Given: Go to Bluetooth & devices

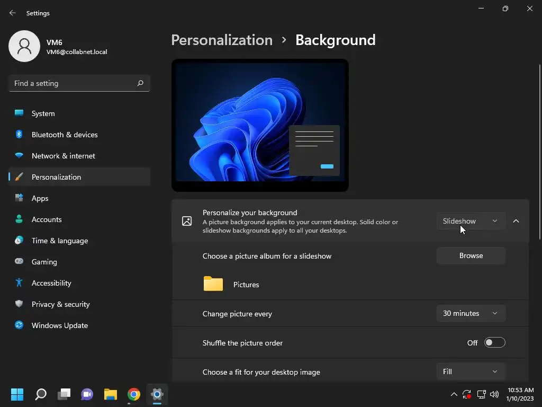Looking at the screenshot, I should coord(79,135).
